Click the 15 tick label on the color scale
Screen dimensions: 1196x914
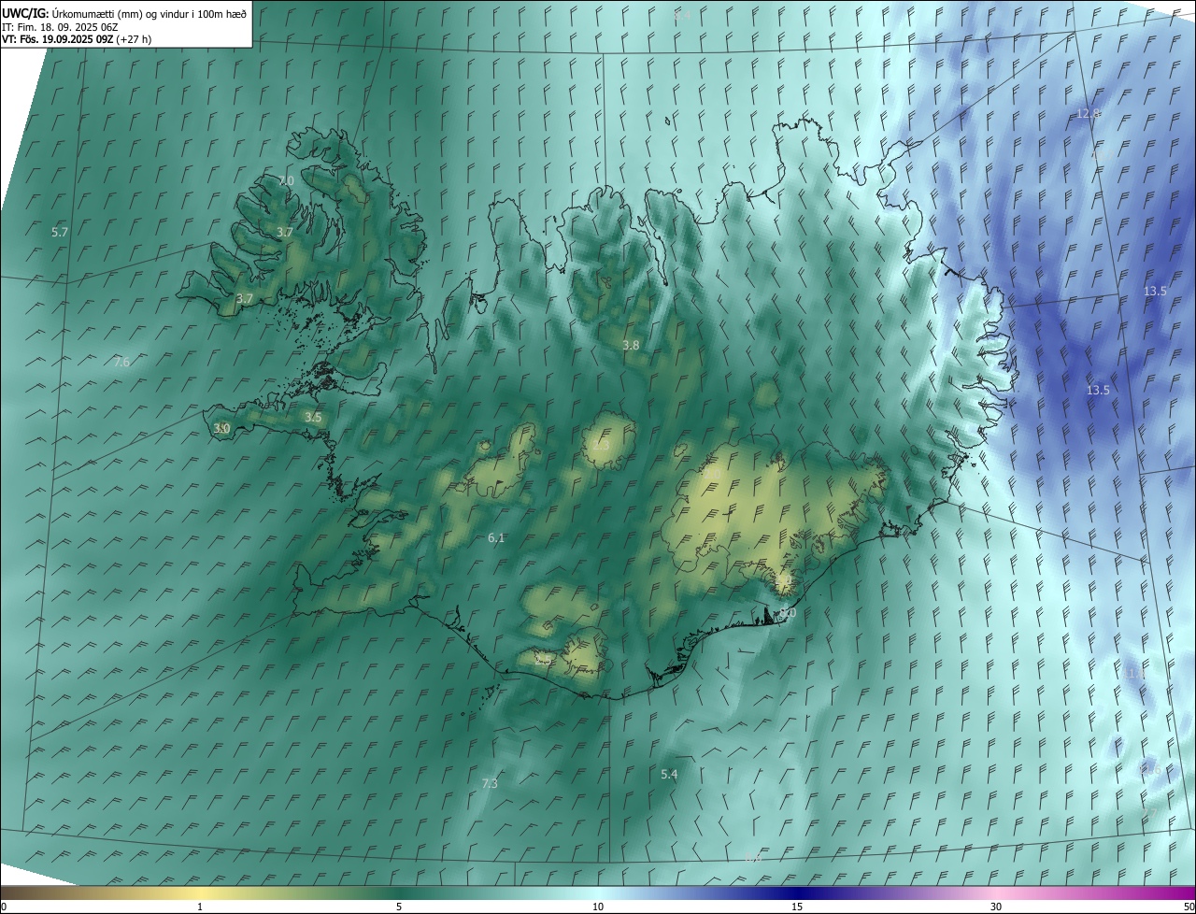tap(797, 907)
